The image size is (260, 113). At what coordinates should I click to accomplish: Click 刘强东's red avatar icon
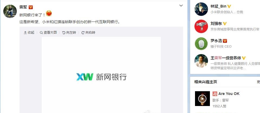[x=201, y=26]
